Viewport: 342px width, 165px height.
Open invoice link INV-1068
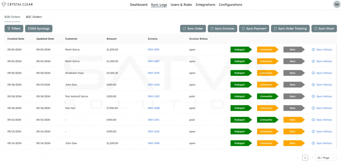pos(154,108)
